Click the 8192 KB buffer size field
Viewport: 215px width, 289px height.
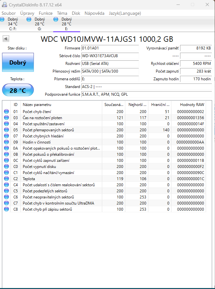[x=196, y=48]
